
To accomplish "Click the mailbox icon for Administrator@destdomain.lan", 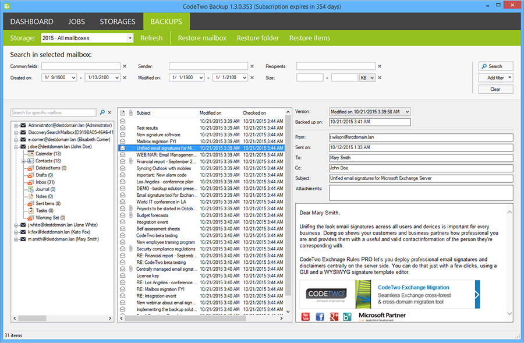I will click(23, 125).
